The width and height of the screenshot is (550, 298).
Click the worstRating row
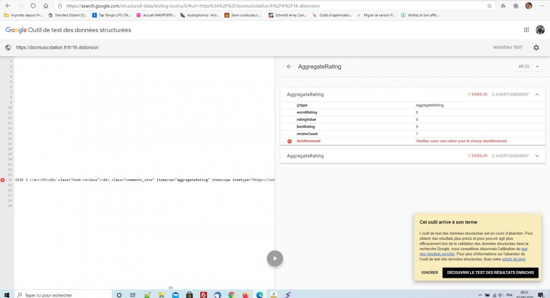pyautogui.click(x=413, y=113)
